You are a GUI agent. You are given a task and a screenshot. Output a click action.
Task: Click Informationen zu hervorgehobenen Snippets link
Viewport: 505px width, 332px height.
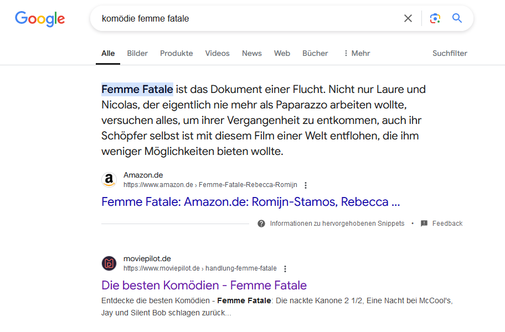(337, 223)
